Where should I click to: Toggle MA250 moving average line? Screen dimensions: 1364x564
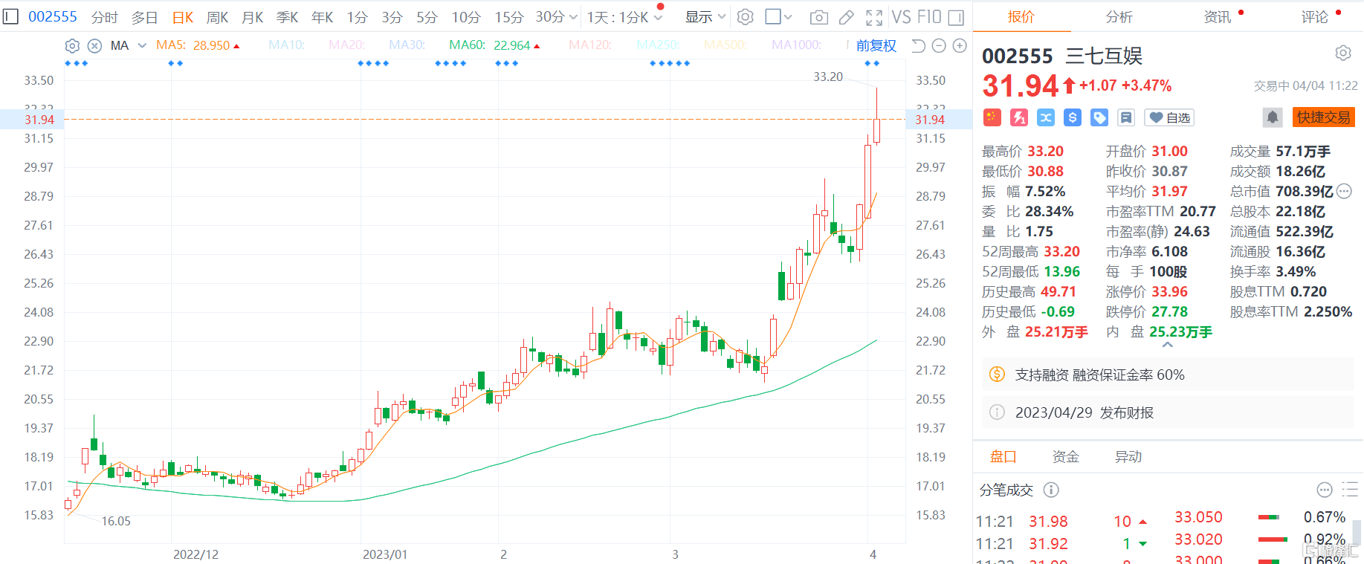pyautogui.click(x=658, y=45)
